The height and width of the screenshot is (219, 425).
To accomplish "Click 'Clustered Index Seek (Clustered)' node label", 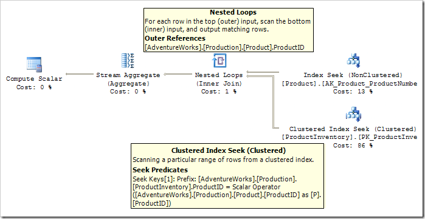I will [353, 129].
